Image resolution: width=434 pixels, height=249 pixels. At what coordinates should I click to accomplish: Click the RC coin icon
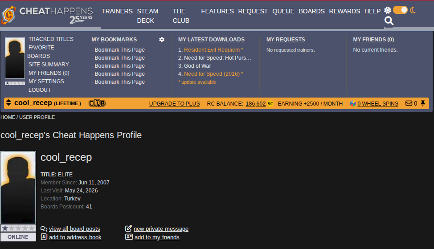pos(270,104)
